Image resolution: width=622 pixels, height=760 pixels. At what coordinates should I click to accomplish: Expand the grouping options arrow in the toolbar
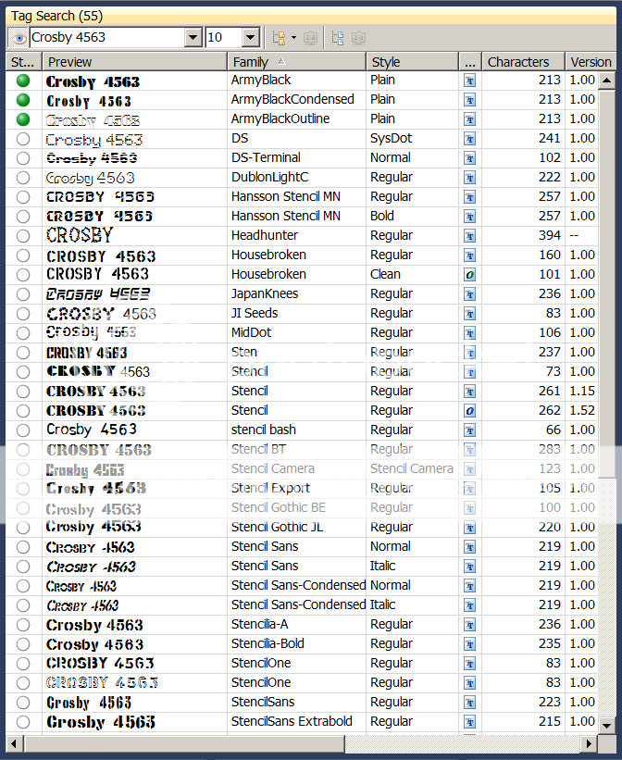[293, 38]
